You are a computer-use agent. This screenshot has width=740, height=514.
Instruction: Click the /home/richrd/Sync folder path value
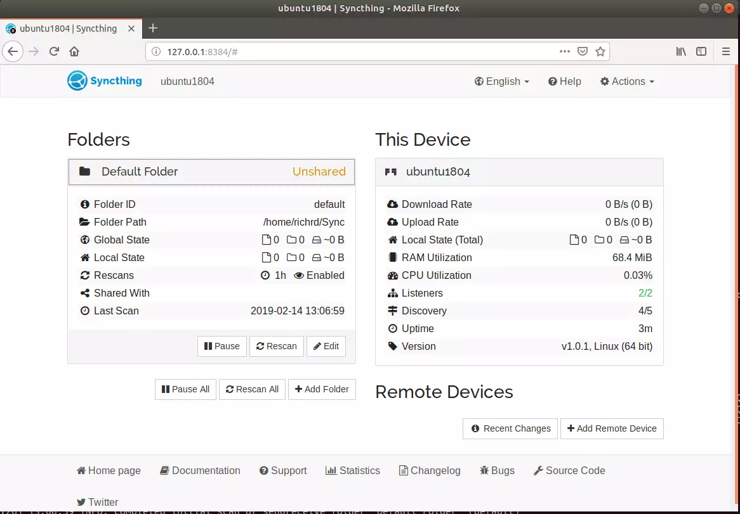click(304, 222)
